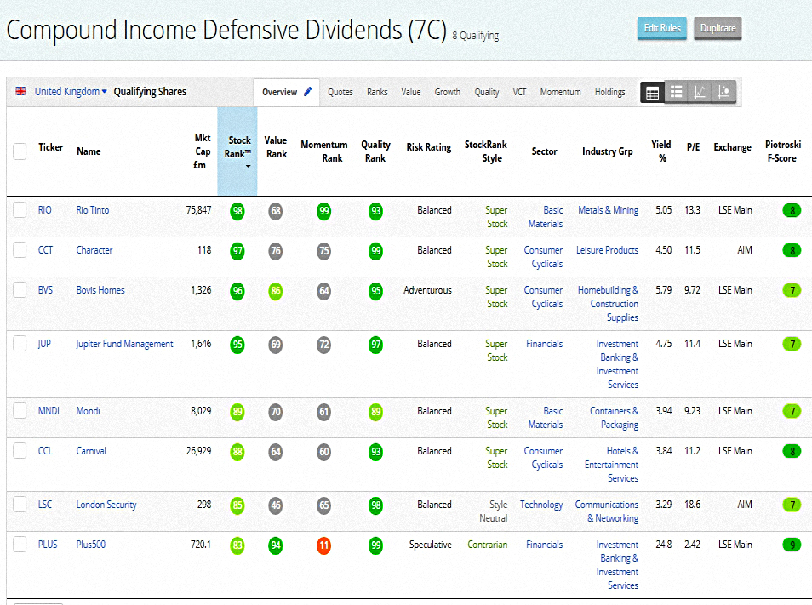Sort by Yield % column header

tap(661, 151)
